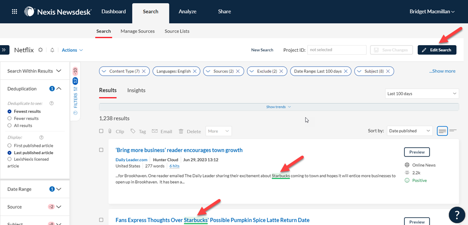Open help question mark button

click(x=457, y=214)
